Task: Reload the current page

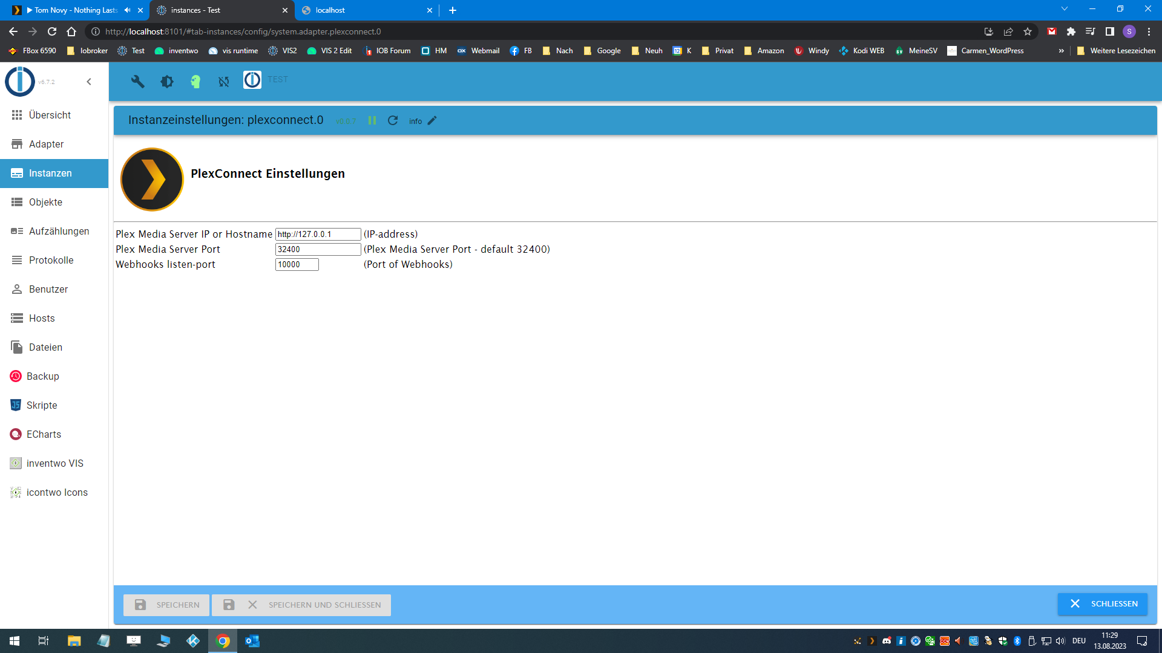Action: 52,31
